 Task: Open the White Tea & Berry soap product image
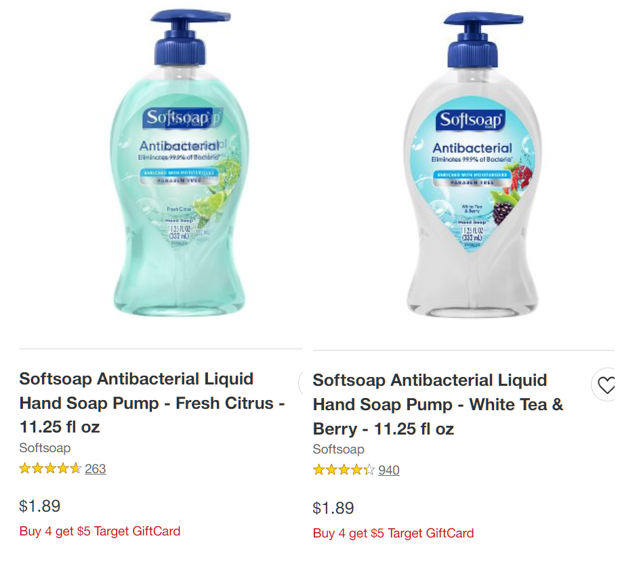(472, 164)
